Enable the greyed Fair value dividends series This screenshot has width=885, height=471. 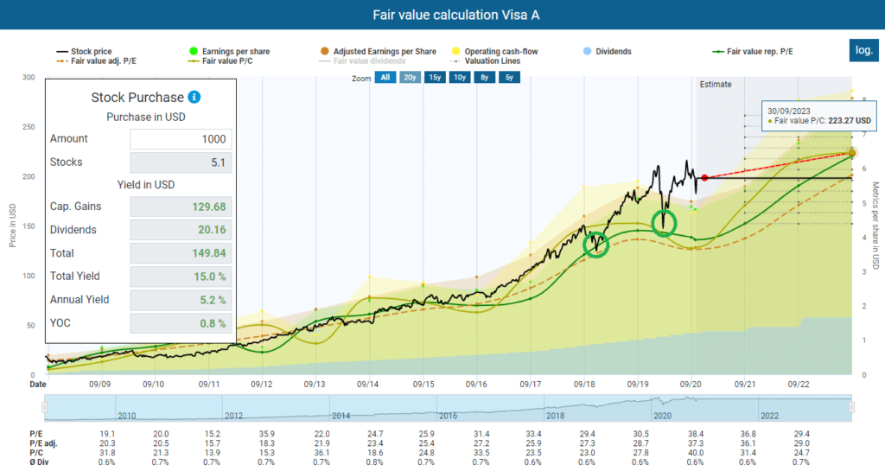(x=362, y=60)
